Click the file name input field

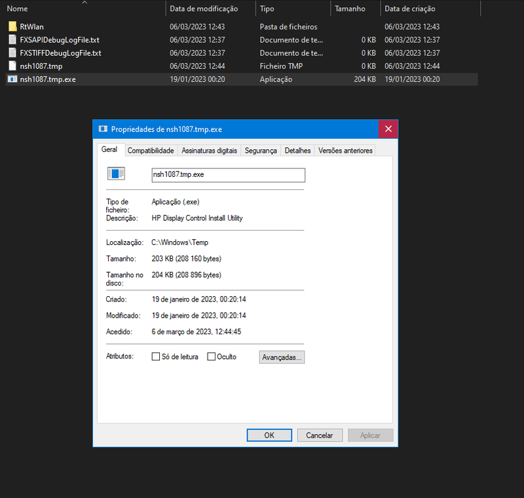pyautogui.click(x=228, y=175)
